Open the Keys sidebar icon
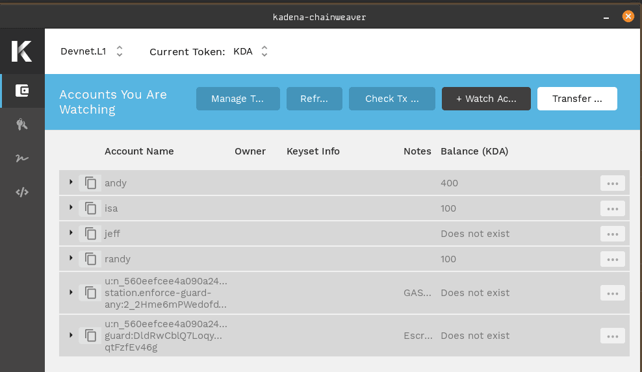This screenshot has height=372, width=642. (22, 125)
